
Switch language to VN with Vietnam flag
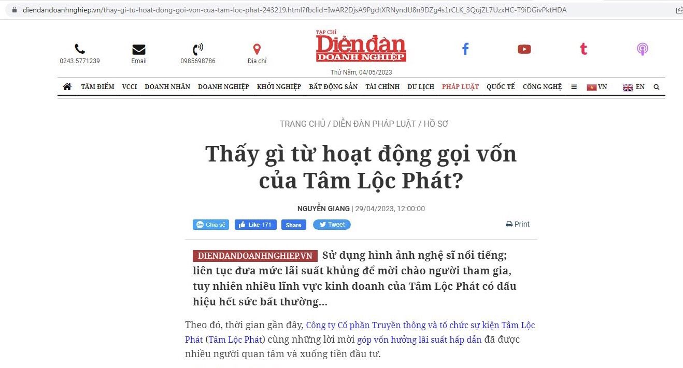596,87
